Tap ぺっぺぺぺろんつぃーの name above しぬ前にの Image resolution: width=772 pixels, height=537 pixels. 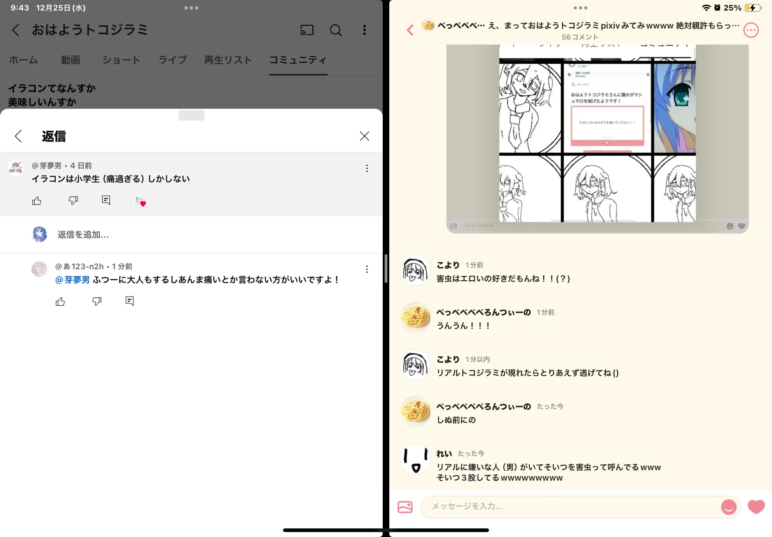(483, 406)
